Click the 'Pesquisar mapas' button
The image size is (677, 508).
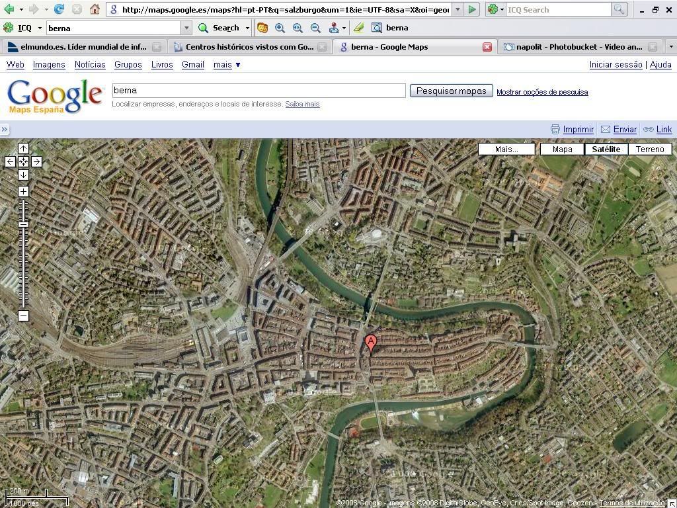(x=451, y=91)
